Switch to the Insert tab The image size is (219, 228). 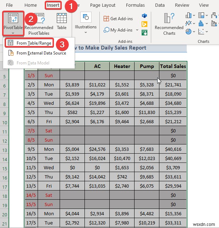[53, 5]
